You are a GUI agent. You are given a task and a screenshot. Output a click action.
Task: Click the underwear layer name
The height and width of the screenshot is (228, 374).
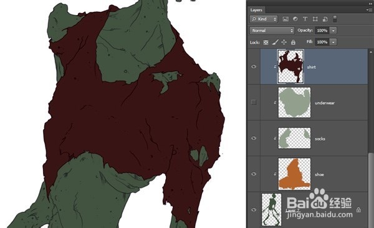coord(325,103)
